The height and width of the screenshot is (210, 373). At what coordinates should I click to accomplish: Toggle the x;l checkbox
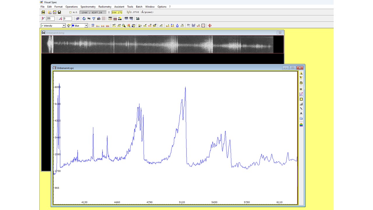(x=71, y=12)
